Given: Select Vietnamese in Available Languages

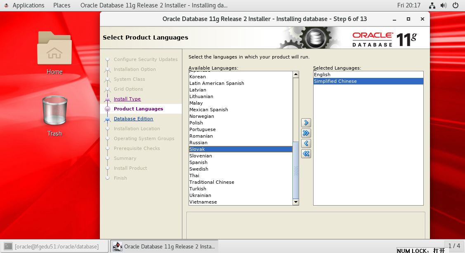Looking at the screenshot, I should [x=241, y=202].
